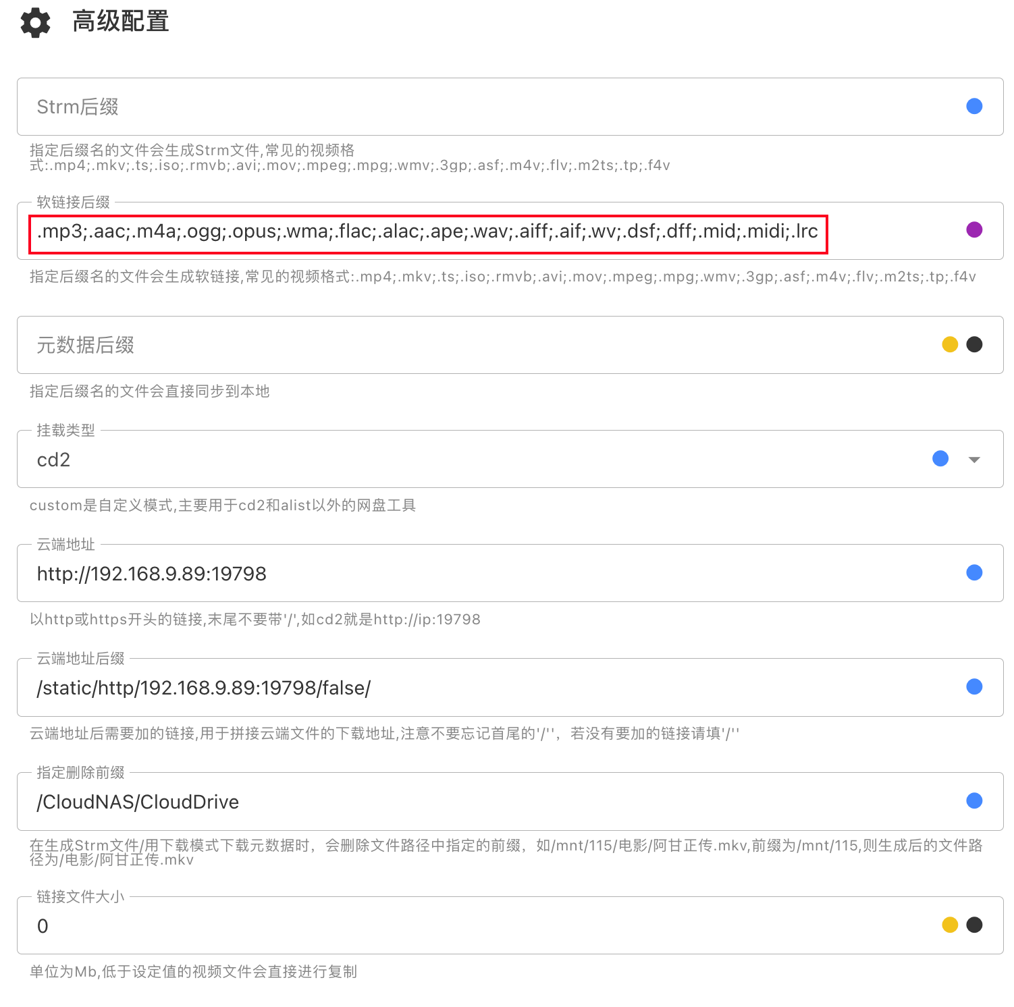Viewport: 1014px width, 1007px height.
Task: Focus the empty 元数据后缀 input field
Action: (473, 345)
